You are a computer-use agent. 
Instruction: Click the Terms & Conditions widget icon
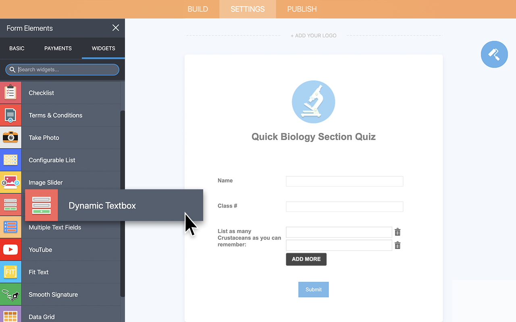click(x=10, y=115)
